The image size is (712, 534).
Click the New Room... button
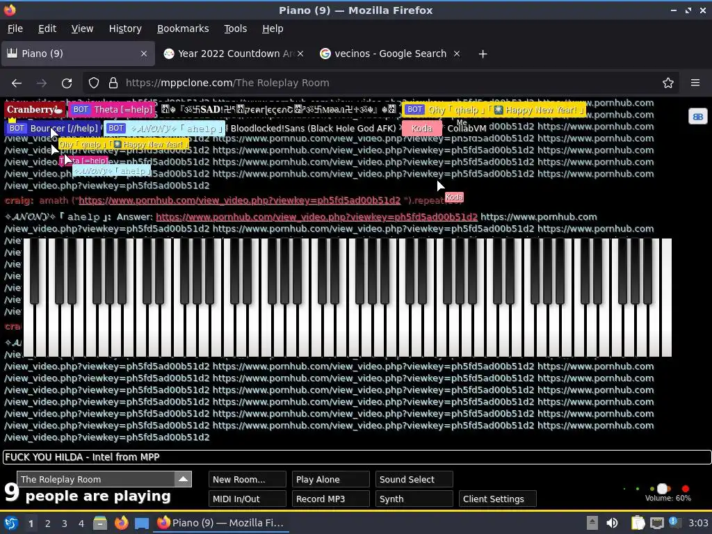(248, 480)
